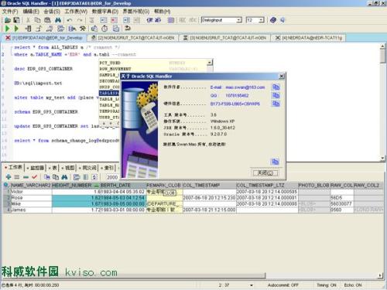The height and width of the screenshot is (290, 387).
Task: Select the Victor cell in the grid
Action: pos(31,192)
